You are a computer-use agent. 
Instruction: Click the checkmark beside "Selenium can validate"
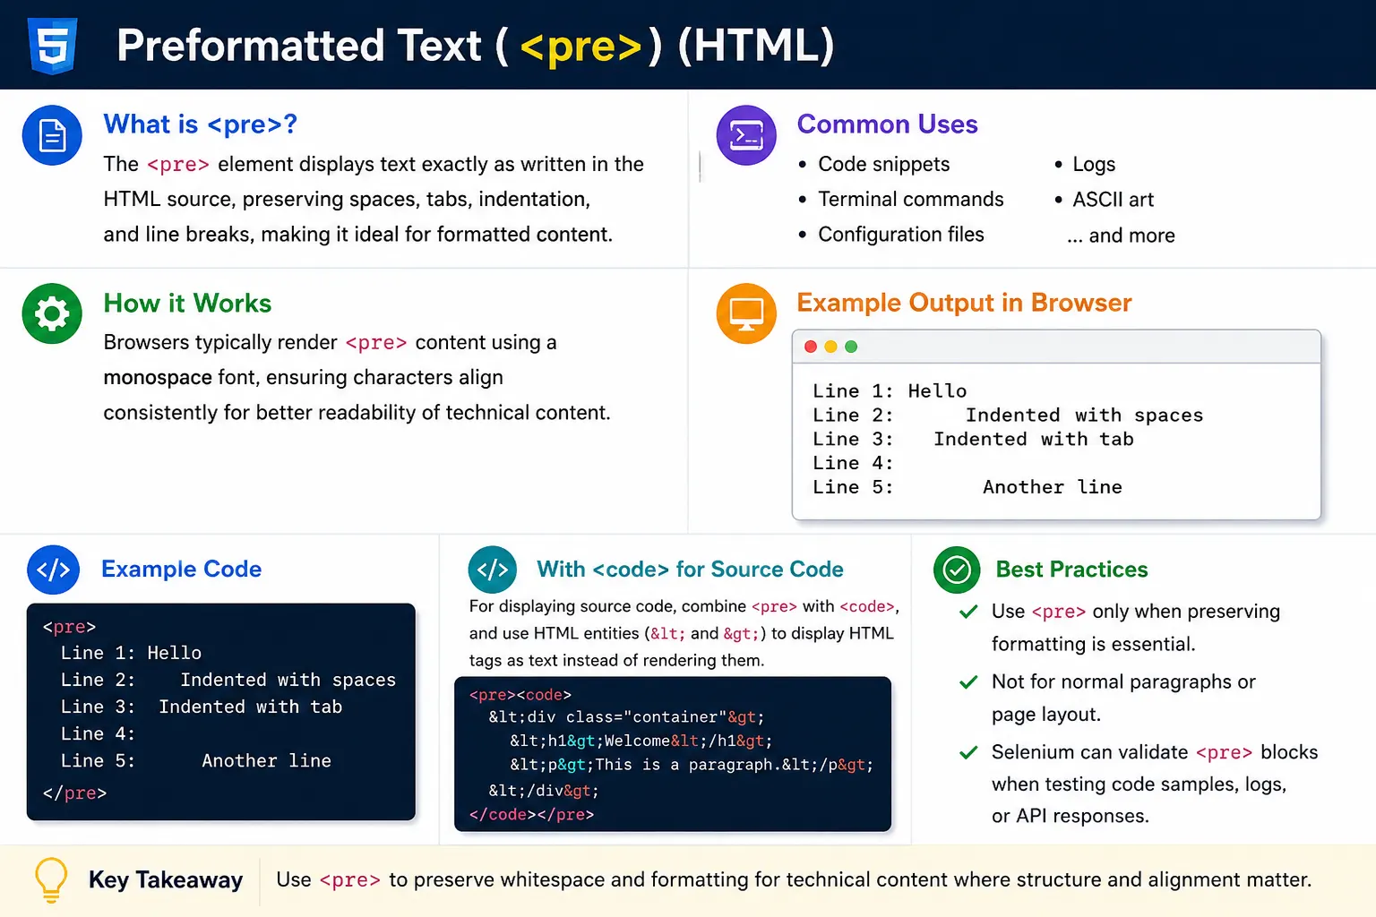(x=968, y=752)
